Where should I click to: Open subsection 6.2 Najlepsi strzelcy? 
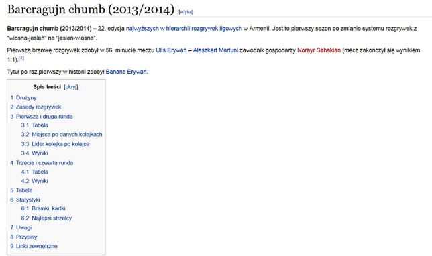46,218
